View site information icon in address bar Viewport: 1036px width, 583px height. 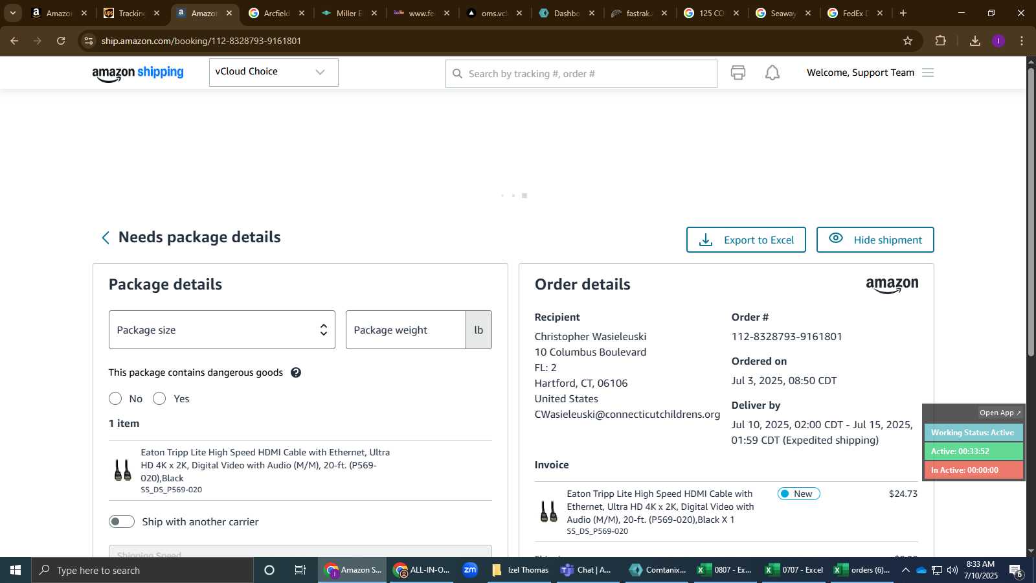89,41
